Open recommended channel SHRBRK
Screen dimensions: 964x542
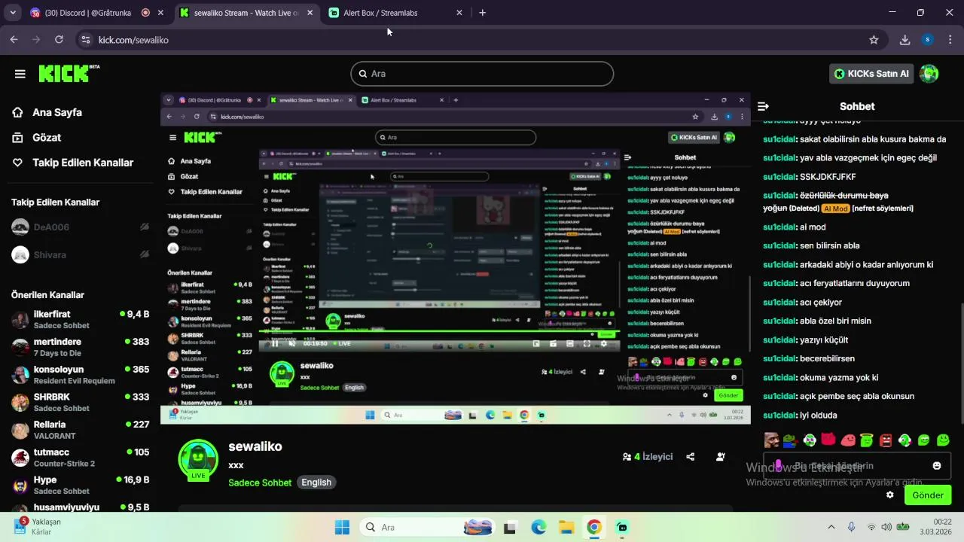click(x=80, y=402)
